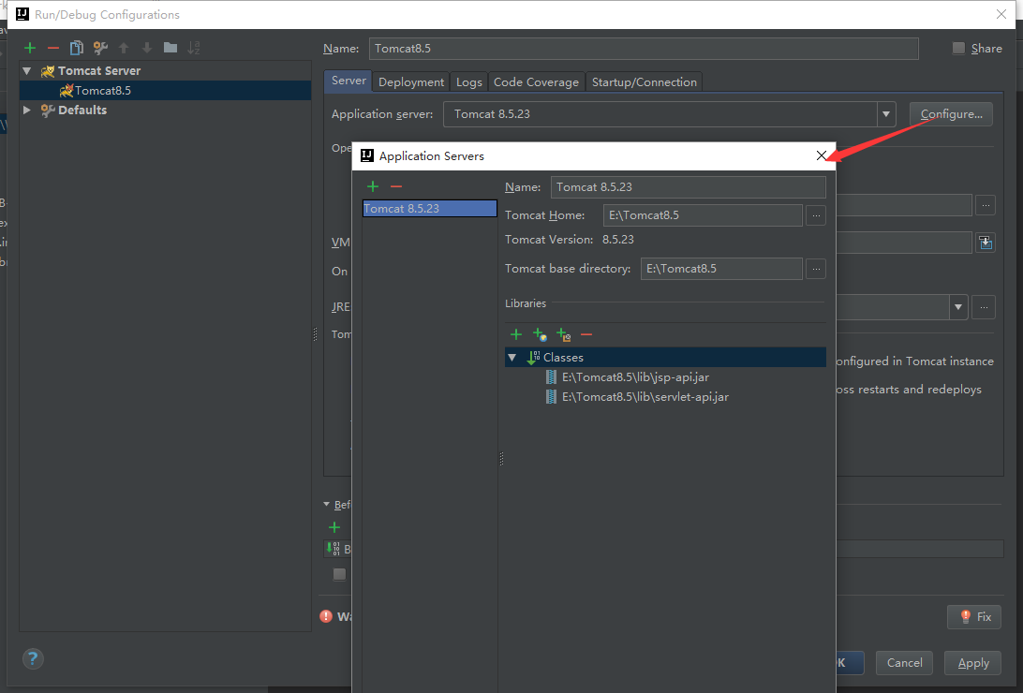Viewport: 1023px width, 693px height.
Task: Toggle checkbox below before-launch list
Action: 339,574
